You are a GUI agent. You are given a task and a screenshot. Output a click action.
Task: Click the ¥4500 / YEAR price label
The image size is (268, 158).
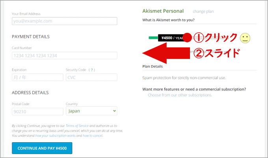(x=171, y=38)
